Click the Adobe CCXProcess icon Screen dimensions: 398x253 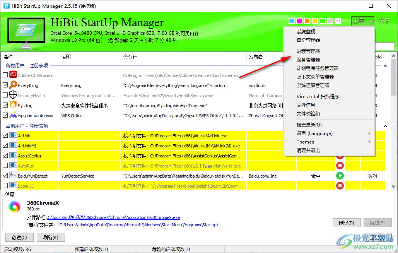pos(13,75)
